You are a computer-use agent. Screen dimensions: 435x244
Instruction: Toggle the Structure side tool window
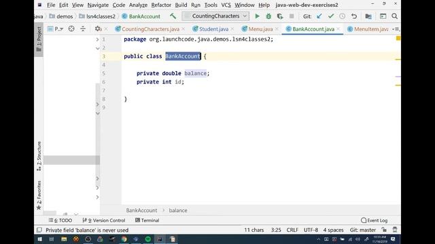[x=39, y=156]
